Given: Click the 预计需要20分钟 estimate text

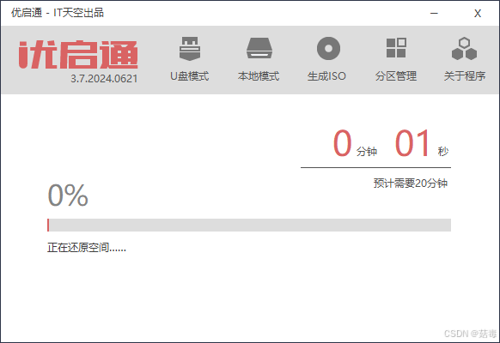Looking at the screenshot, I should point(411,184).
